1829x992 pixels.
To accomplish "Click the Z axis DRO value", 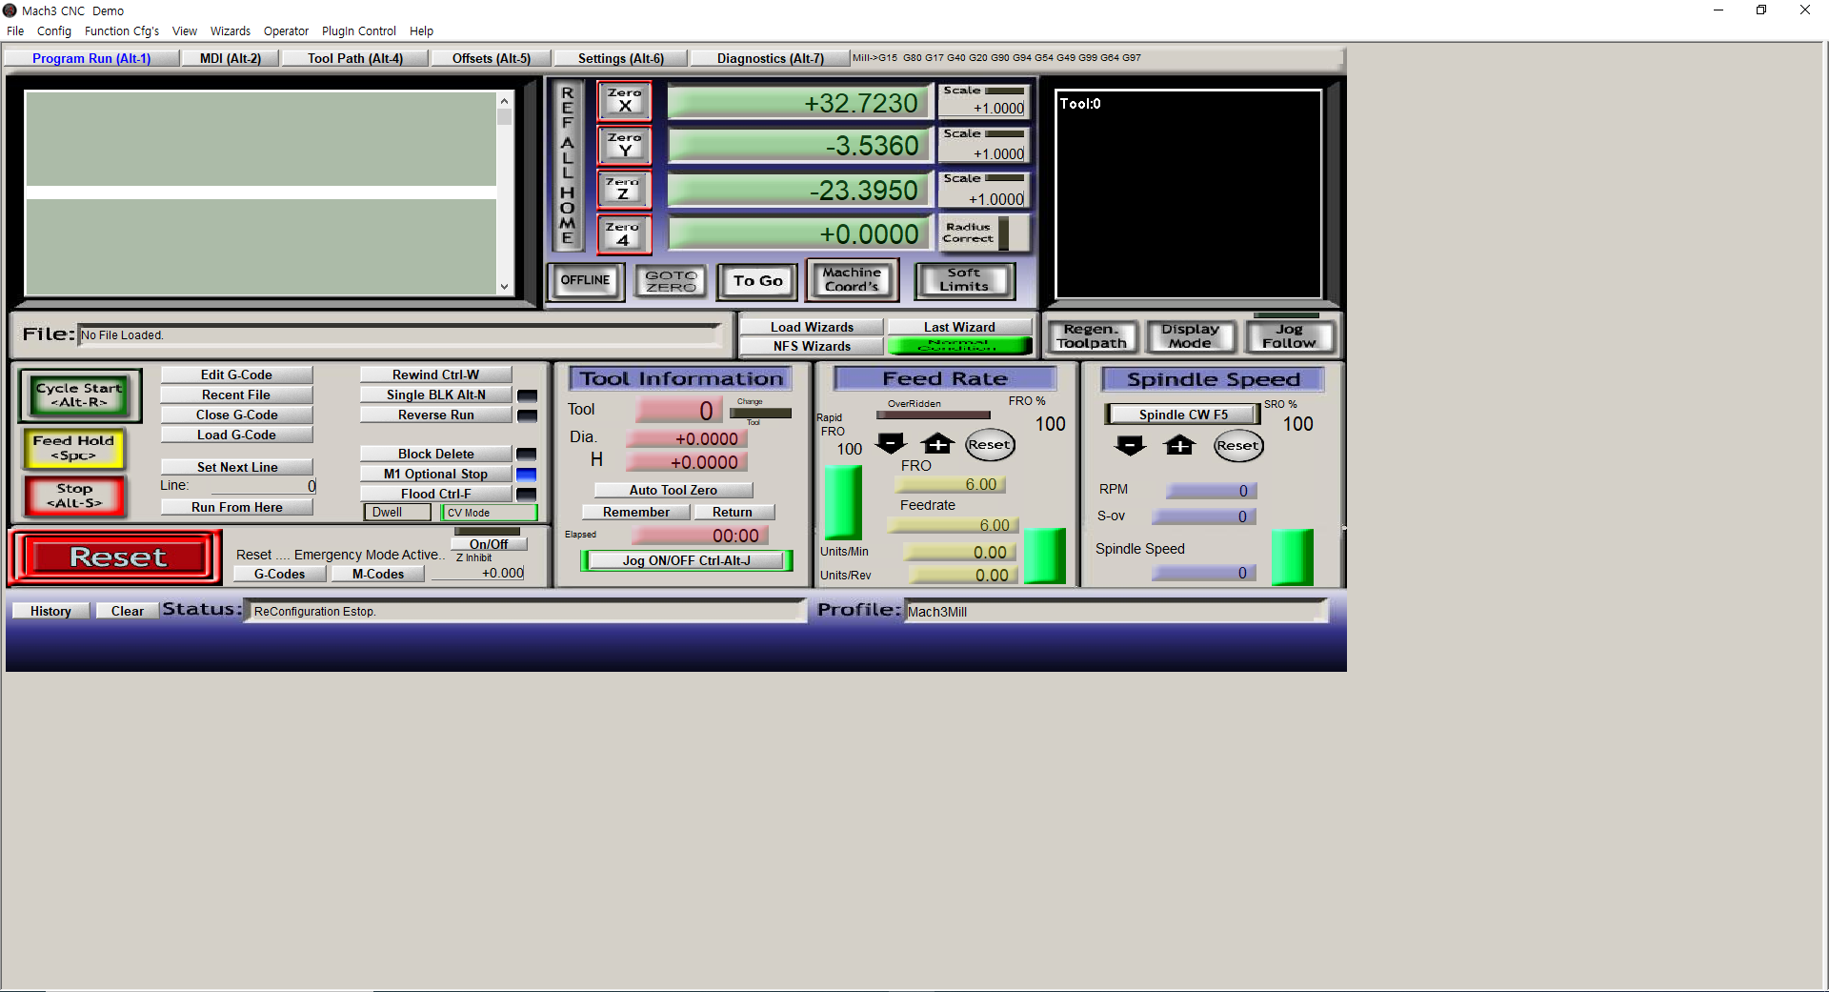I will (x=799, y=191).
